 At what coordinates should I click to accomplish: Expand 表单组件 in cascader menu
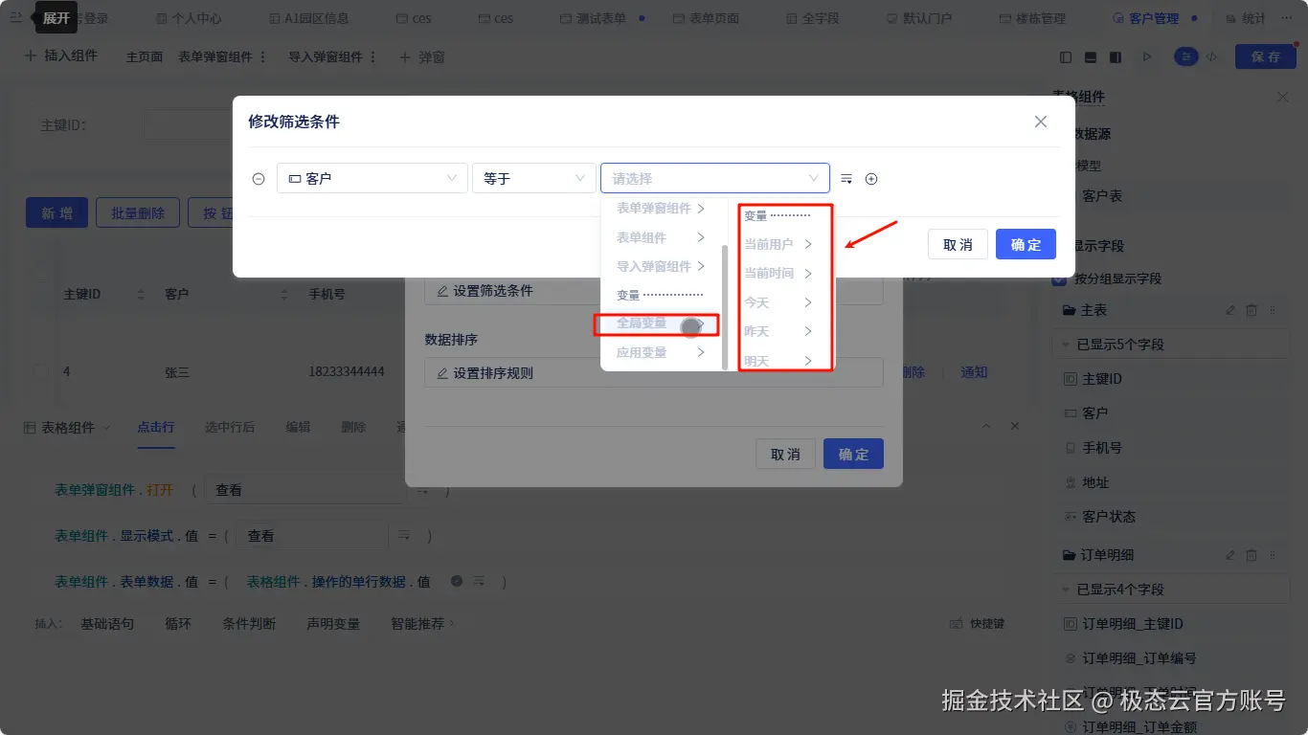click(x=661, y=237)
